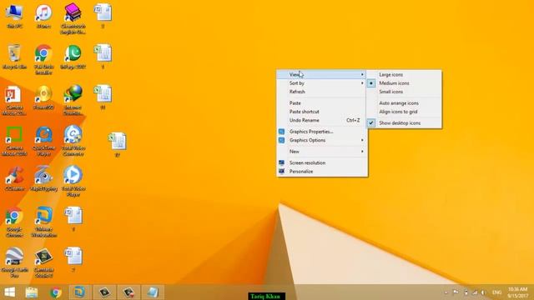Select the Pak Urdu Installer Chrome shortcut
The image size is (534, 300).
tap(43, 59)
